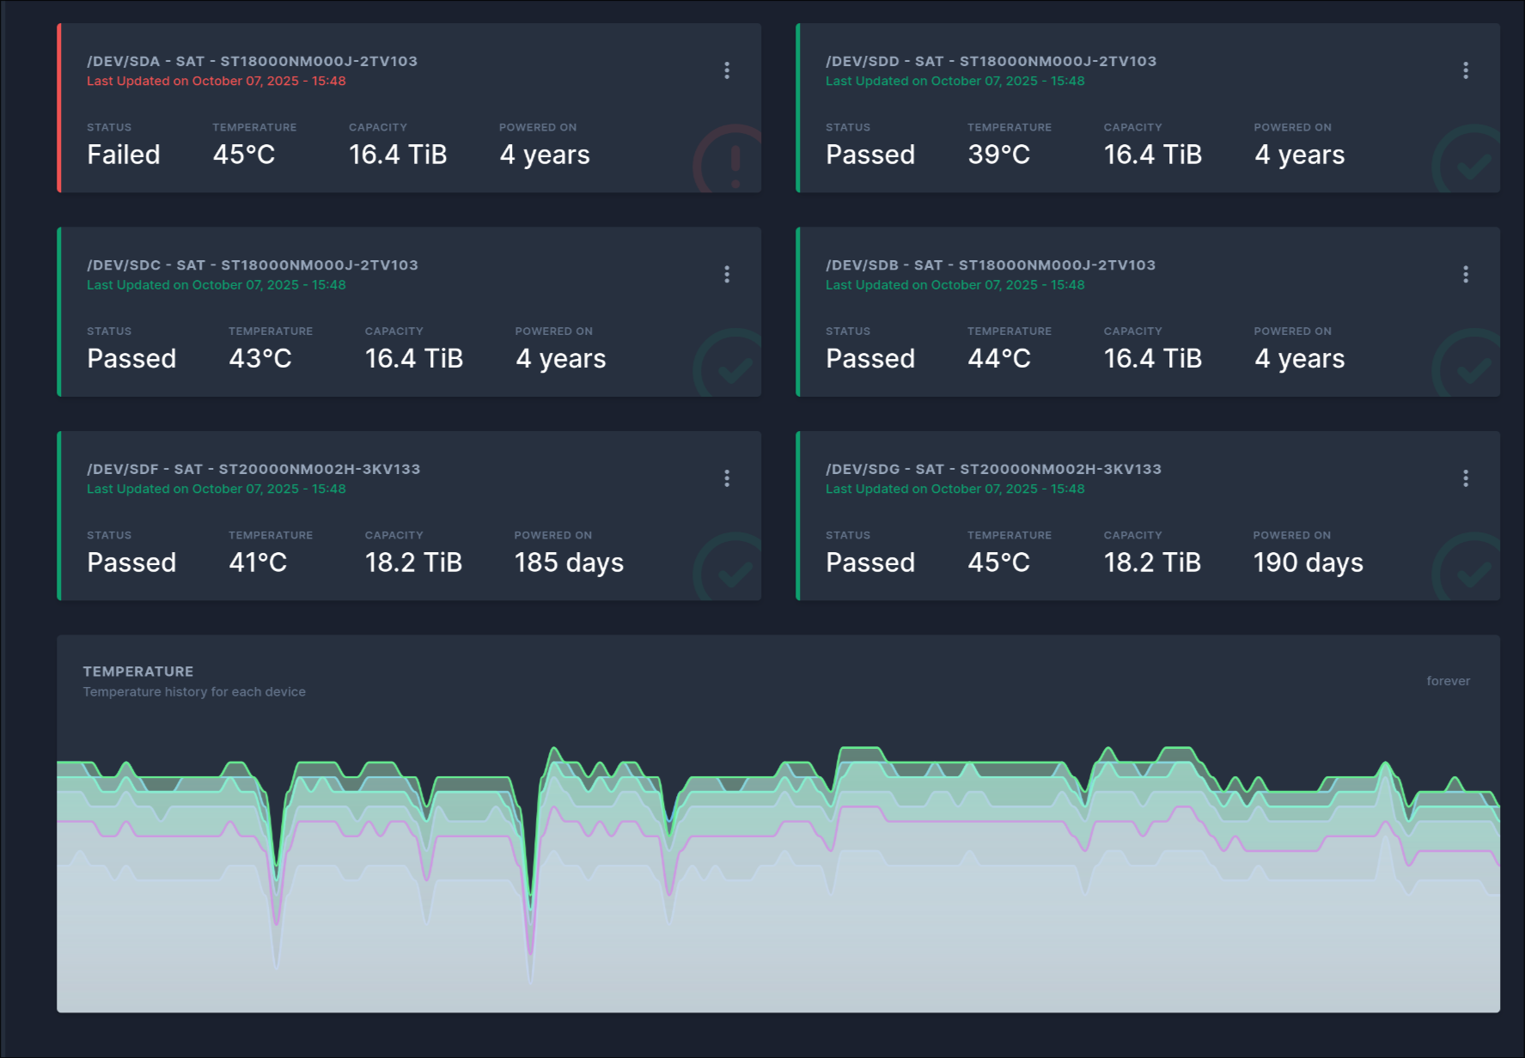
Task: Expand the 'forever' time range dropdown
Action: (x=1448, y=681)
